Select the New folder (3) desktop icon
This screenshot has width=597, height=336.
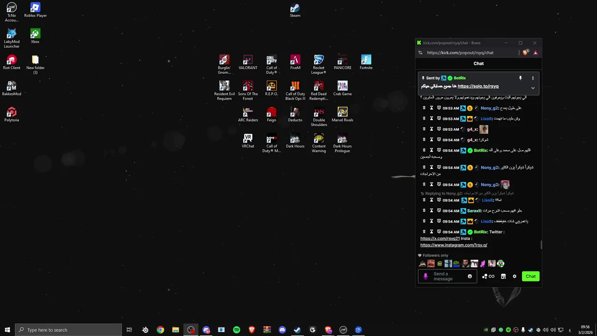coord(35,65)
